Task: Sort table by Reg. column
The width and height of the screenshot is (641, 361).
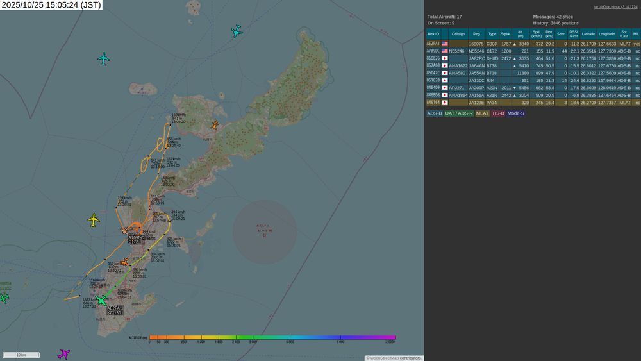Action: pyautogui.click(x=477, y=34)
